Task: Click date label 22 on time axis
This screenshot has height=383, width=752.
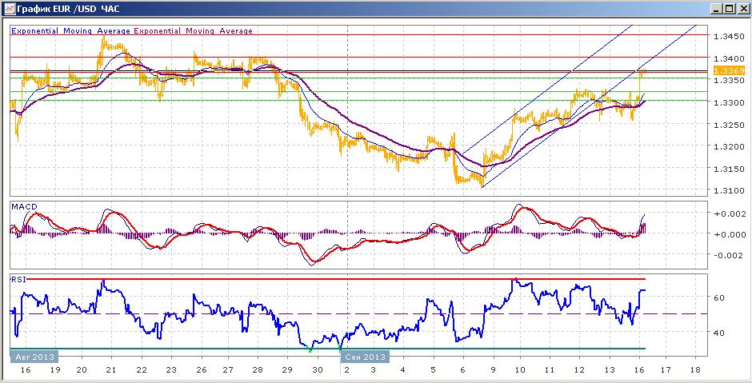Action: coord(141,370)
